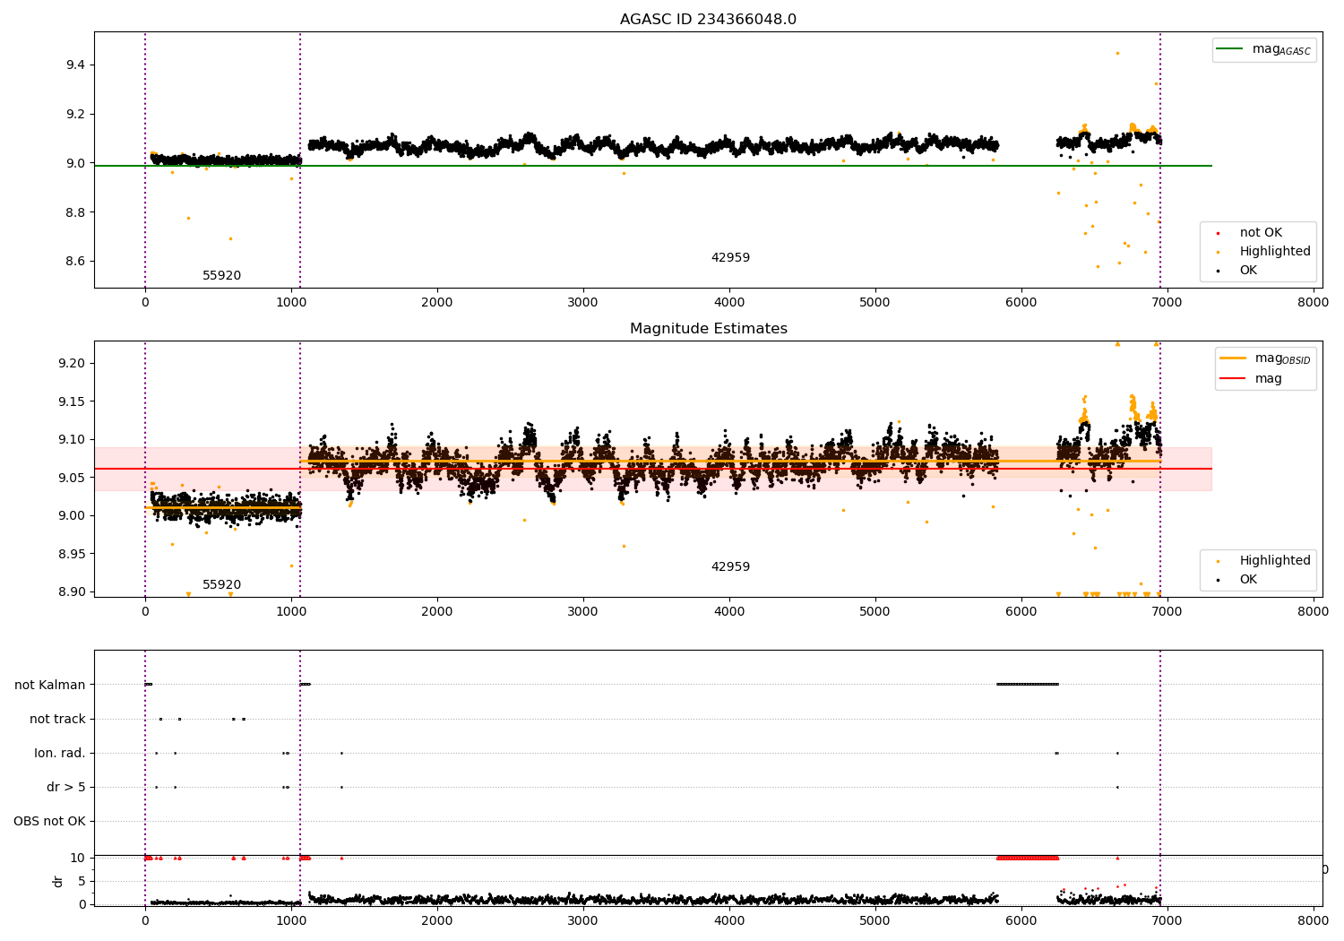
Task: Click the 'OBS not OK' row label
Action: pyautogui.click(x=49, y=822)
